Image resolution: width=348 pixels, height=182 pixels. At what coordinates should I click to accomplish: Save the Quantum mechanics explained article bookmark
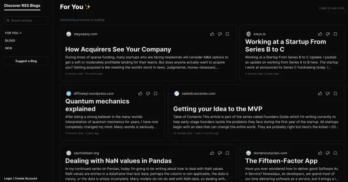[155, 94]
